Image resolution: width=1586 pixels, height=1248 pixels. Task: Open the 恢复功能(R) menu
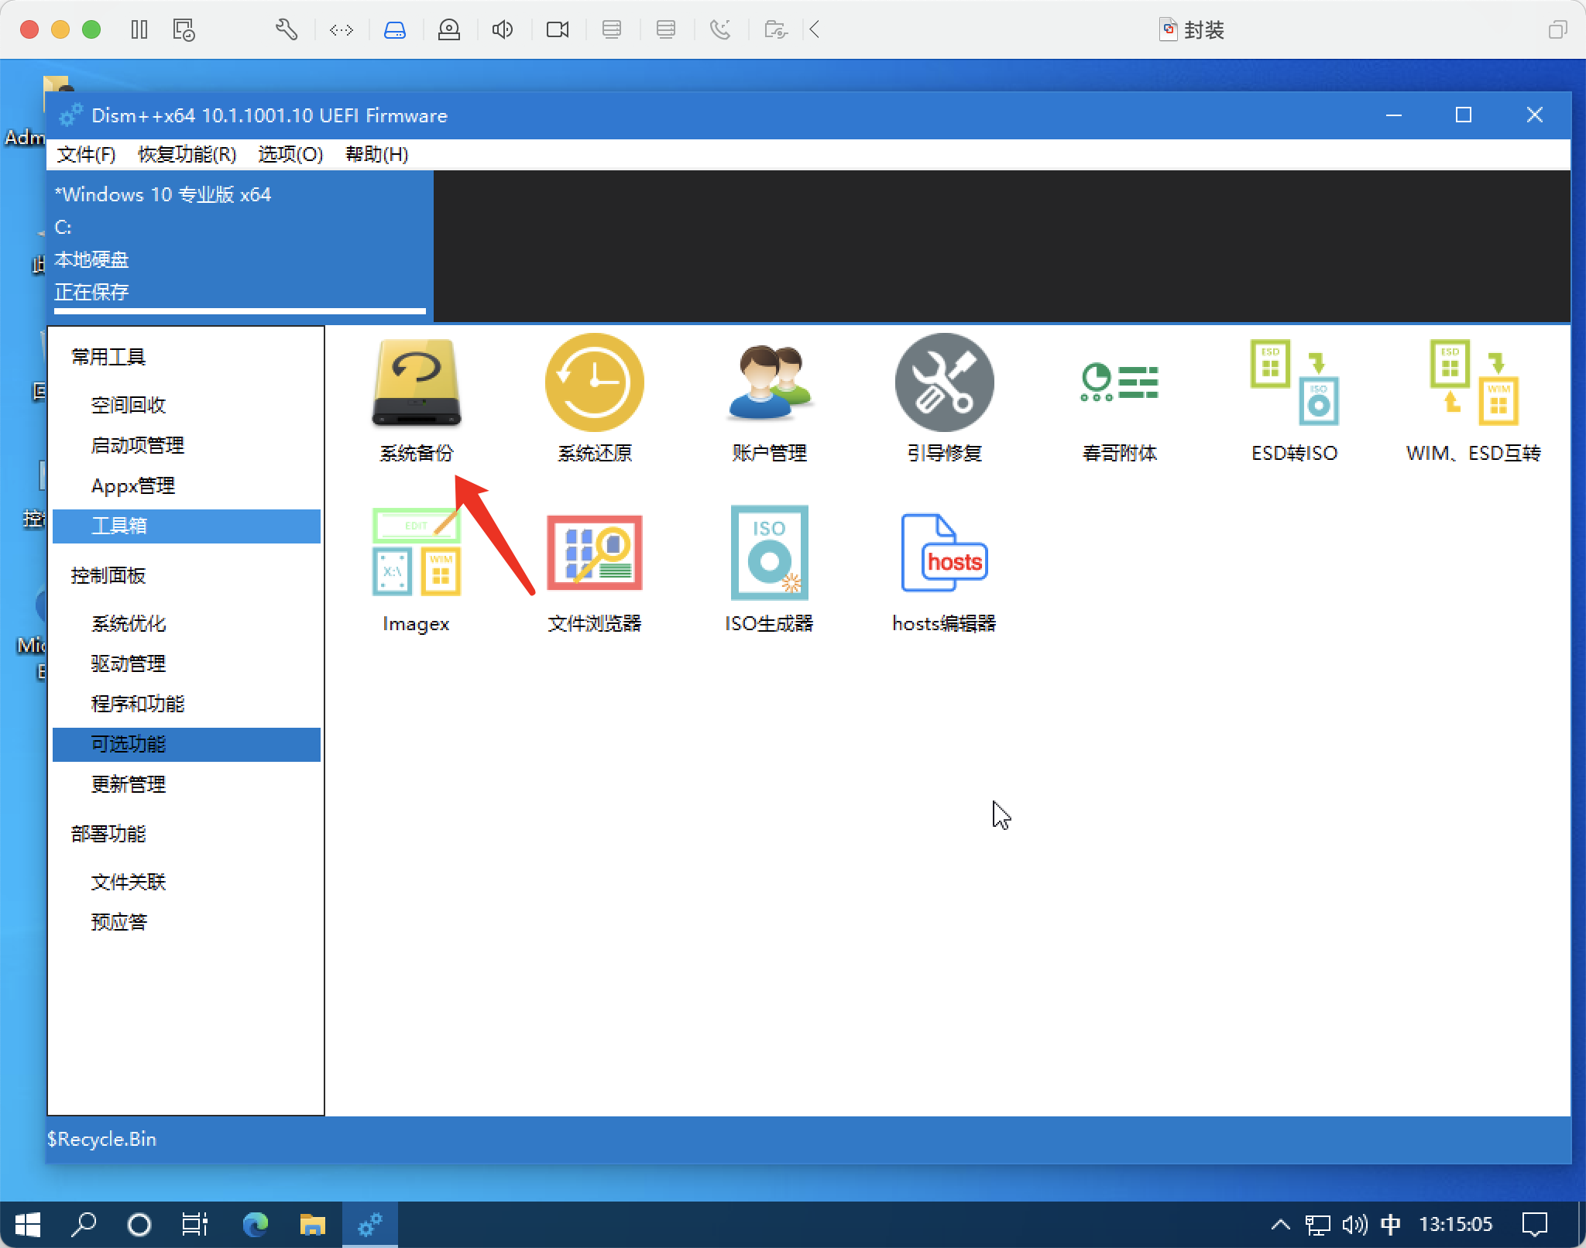pos(187,154)
